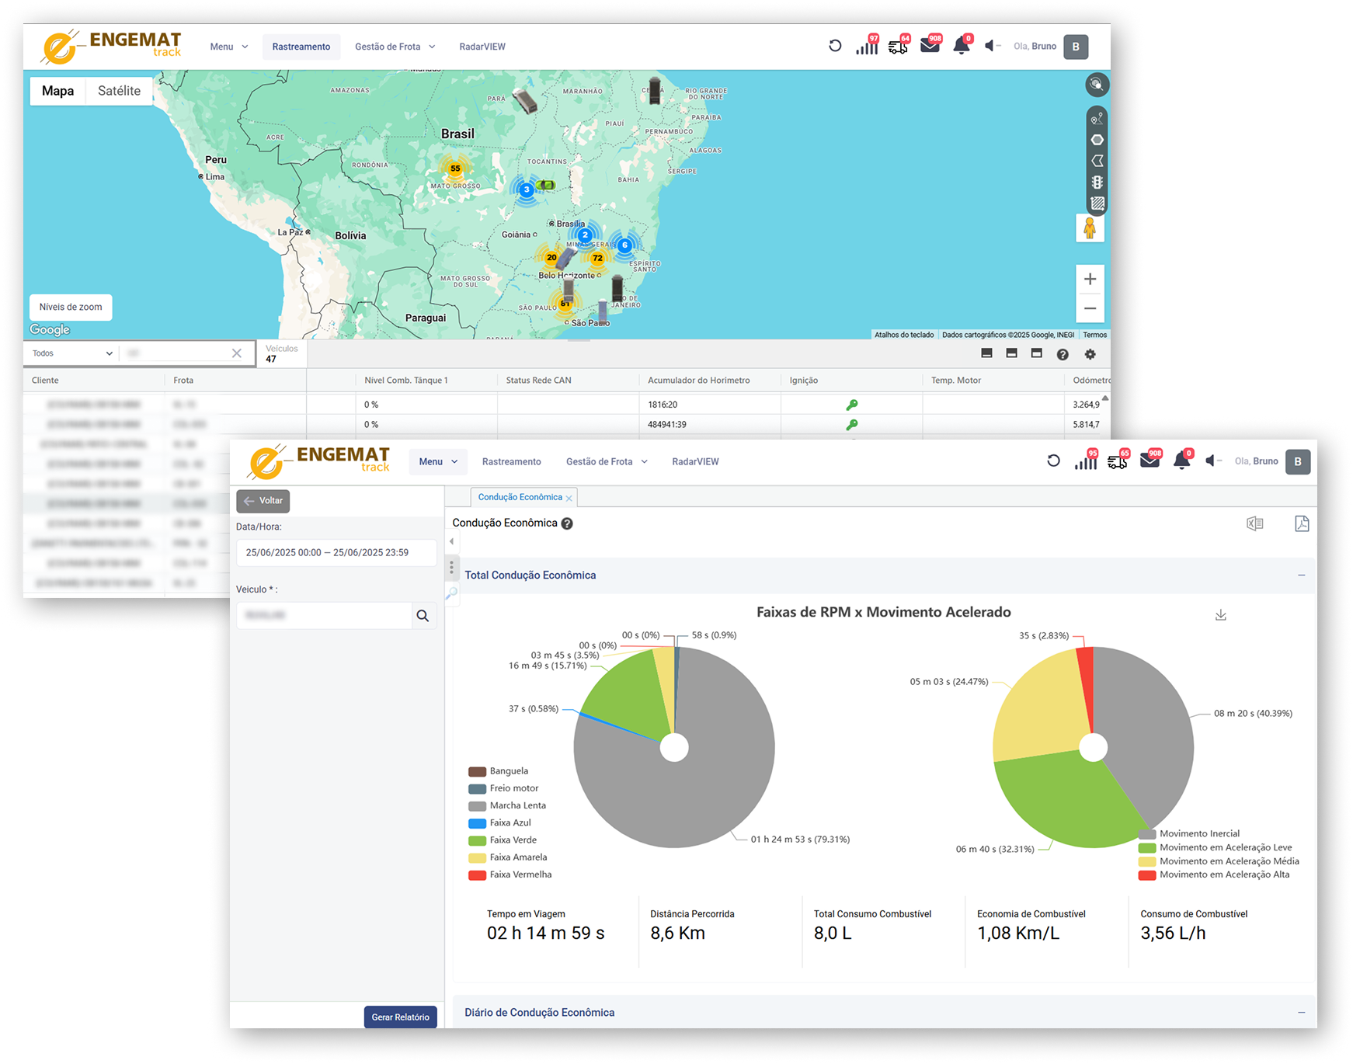Open the Todos filter dropdown
Screen dimensions: 1353x1064
[72, 353]
